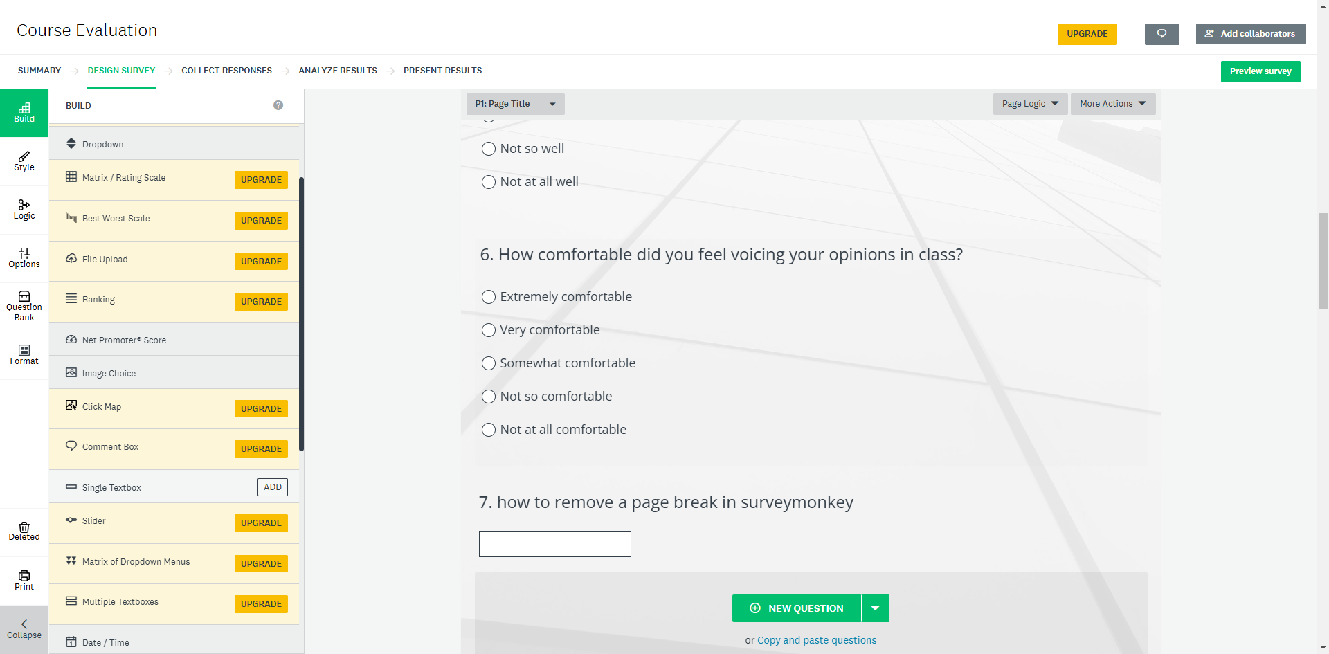Open the More Actions dropdown

point(1112,104)
